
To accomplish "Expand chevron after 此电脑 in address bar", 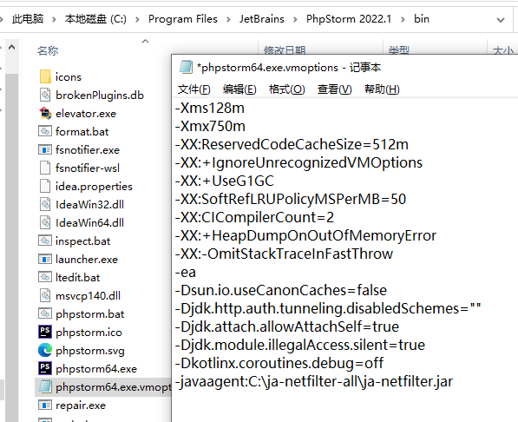I will coord(54,19).
